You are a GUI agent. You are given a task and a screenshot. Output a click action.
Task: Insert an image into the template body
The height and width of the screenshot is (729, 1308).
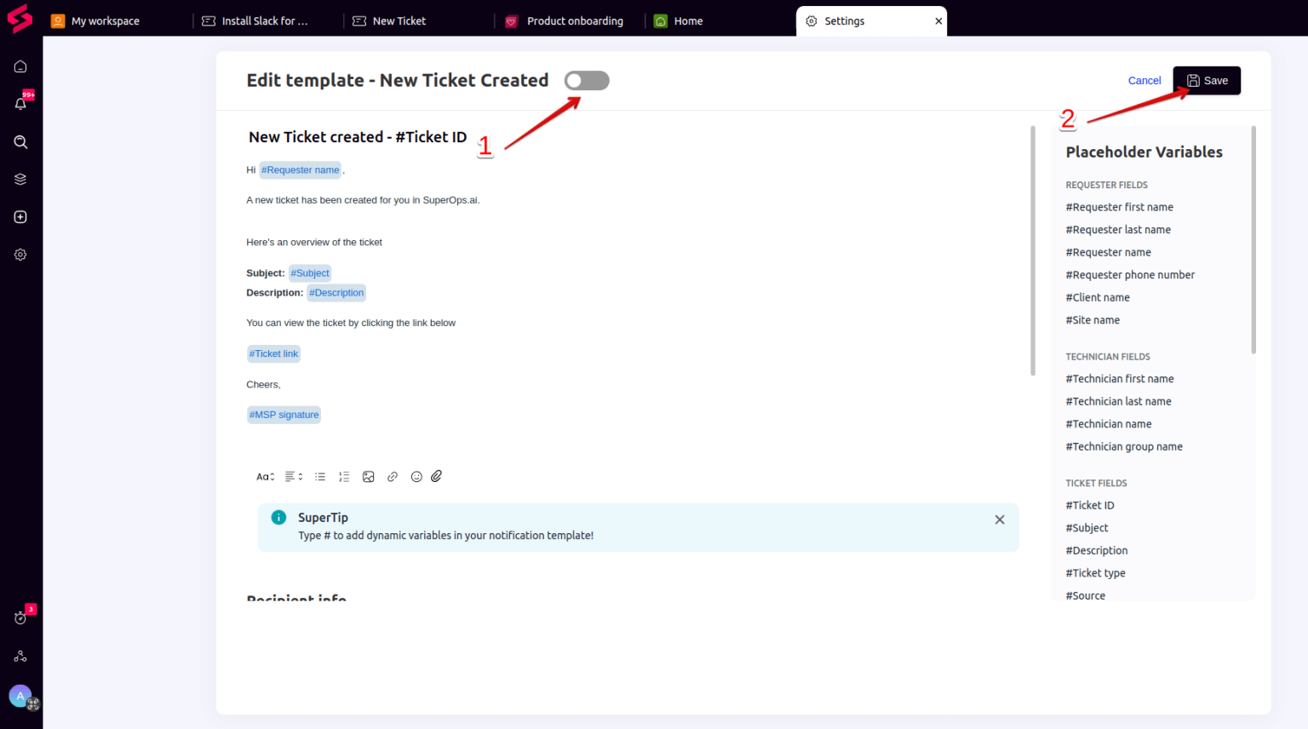click(368, 476)
